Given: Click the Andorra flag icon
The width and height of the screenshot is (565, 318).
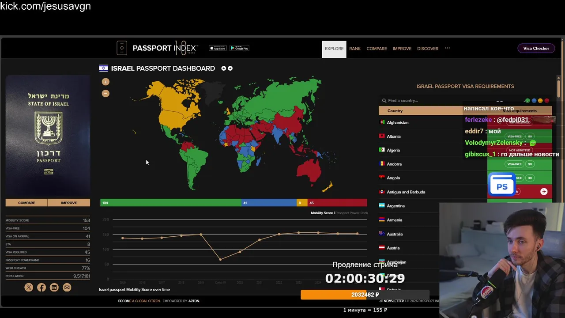Looking at the screenshot, I should (382, 164).
